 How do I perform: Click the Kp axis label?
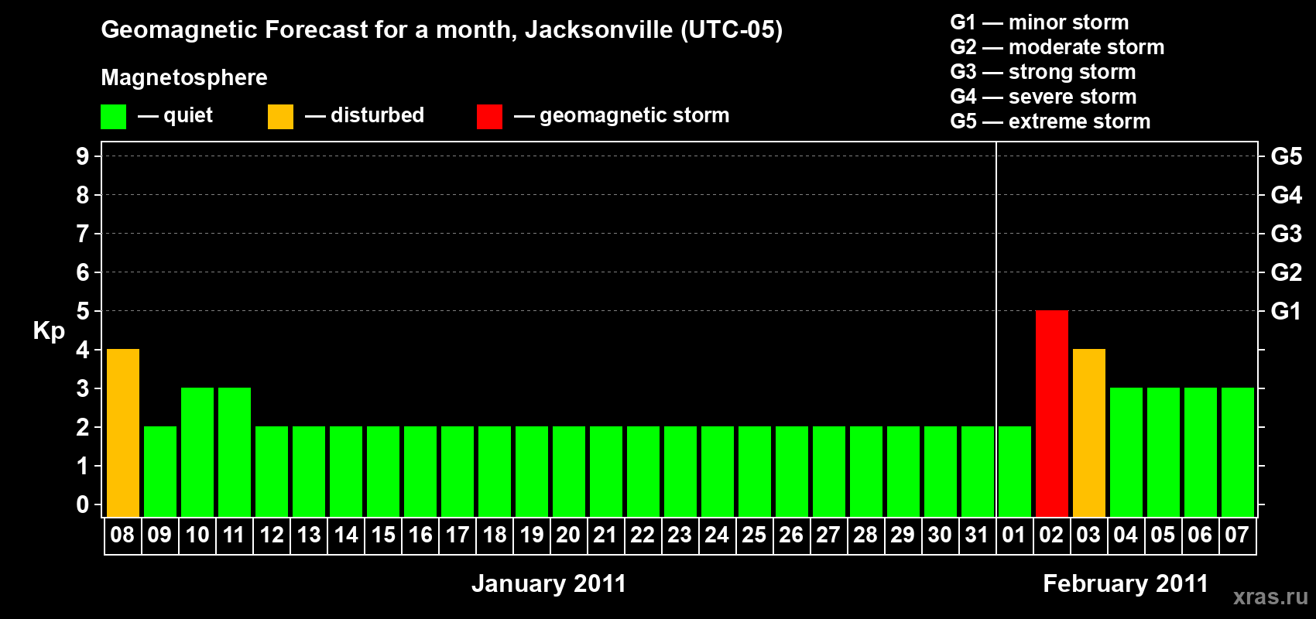(x=49, y=331)
